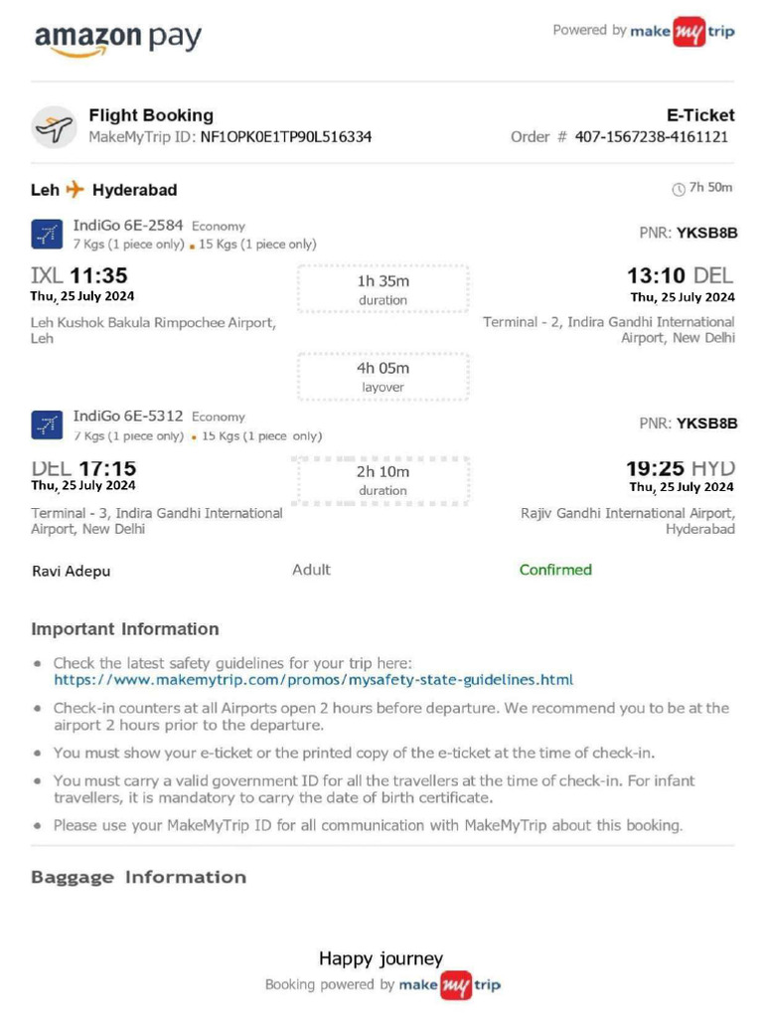Image resolution: width=763 pixels, height=1018 pixels.
Task: Click the 4h 05m layover box
Action: click(382, 377)
